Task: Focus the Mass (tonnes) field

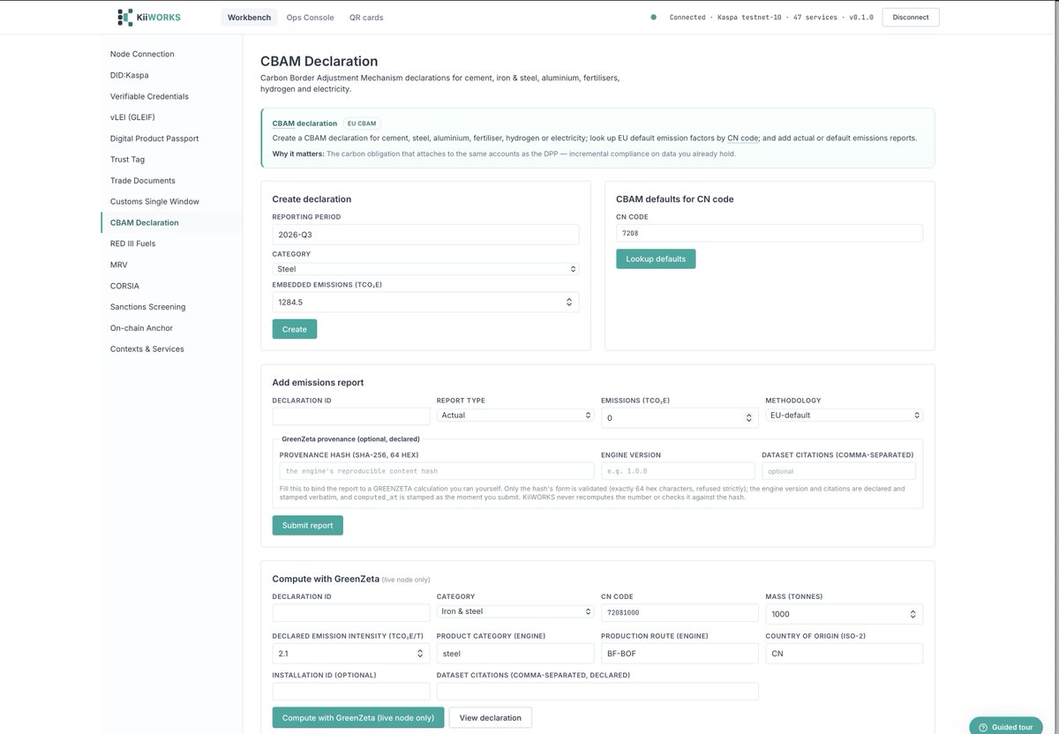Action: (844, 614)
